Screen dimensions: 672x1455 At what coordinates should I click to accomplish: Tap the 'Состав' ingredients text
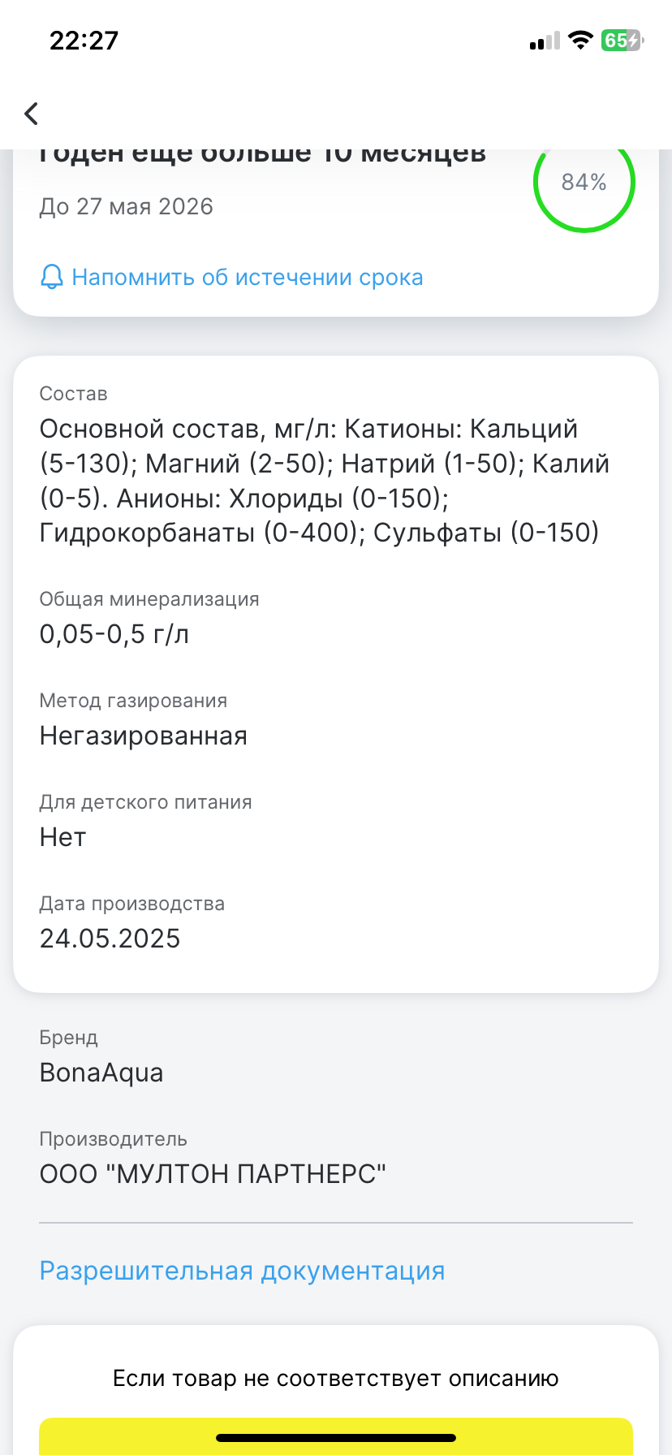click(323, 481)
